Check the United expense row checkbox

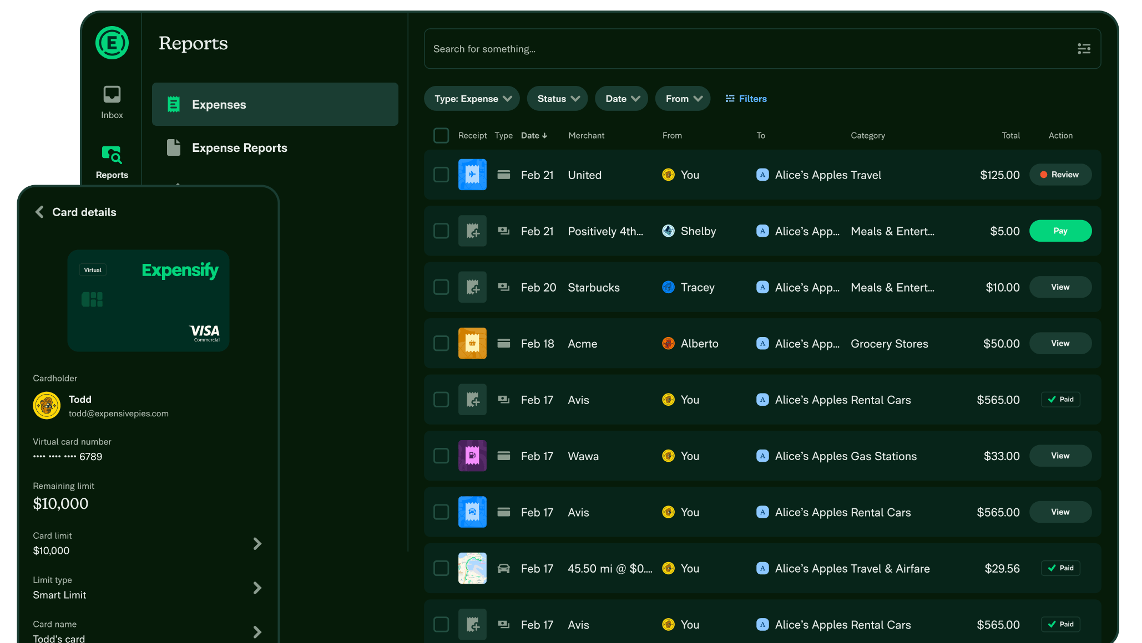point(441,175)
